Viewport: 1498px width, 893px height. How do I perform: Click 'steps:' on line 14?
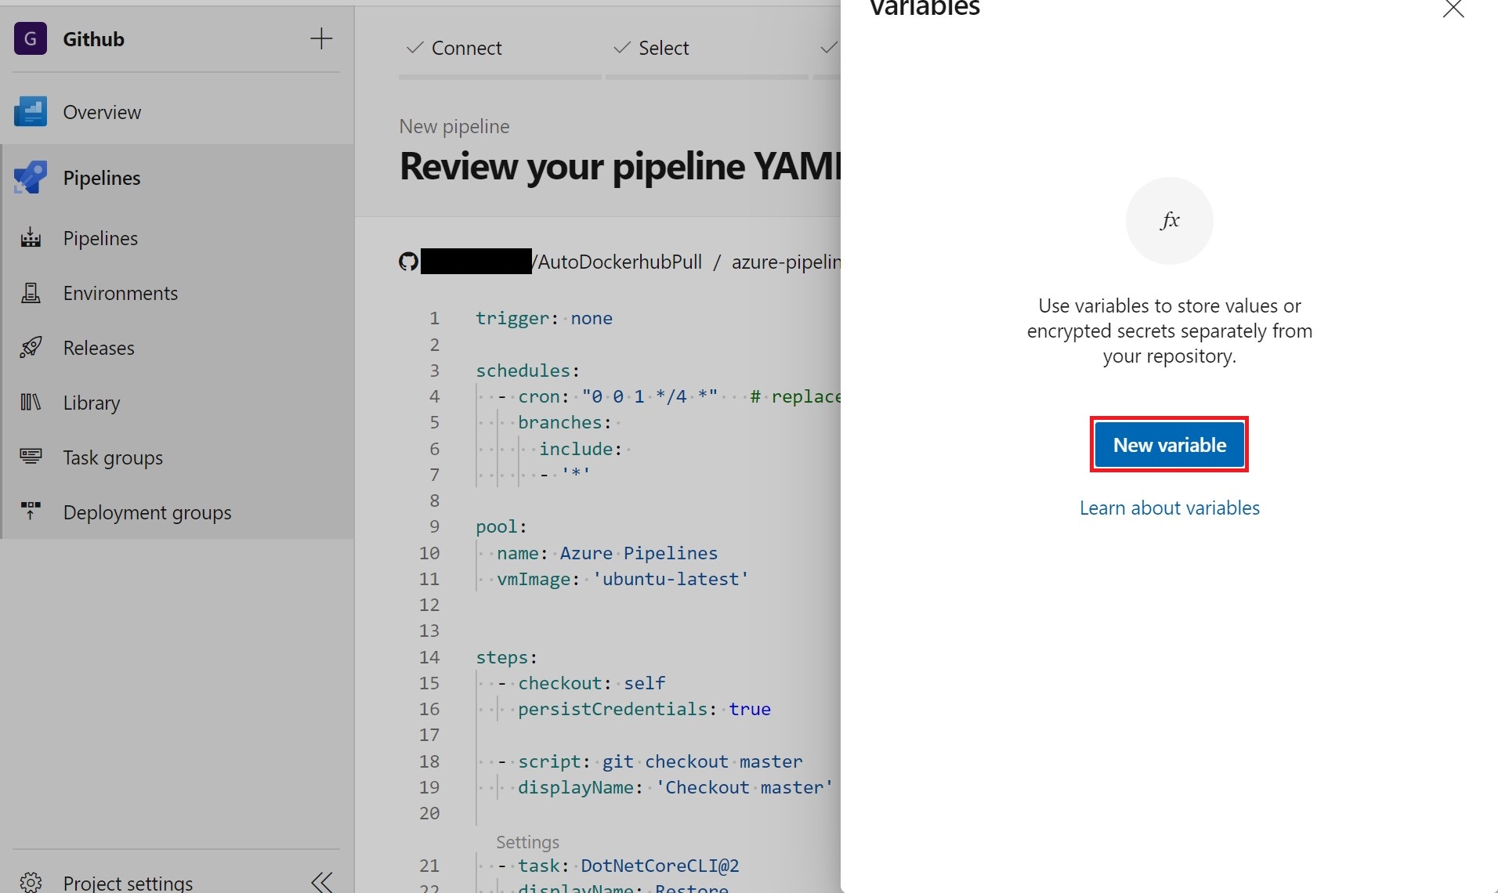(x=506, y=657)
